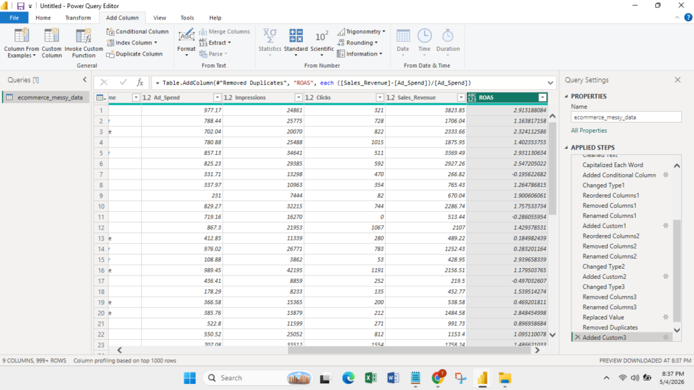Open the Rounding dropdown
Viewport: 694px width, 390px height.
pyautogui.click(x=358, y=43)
